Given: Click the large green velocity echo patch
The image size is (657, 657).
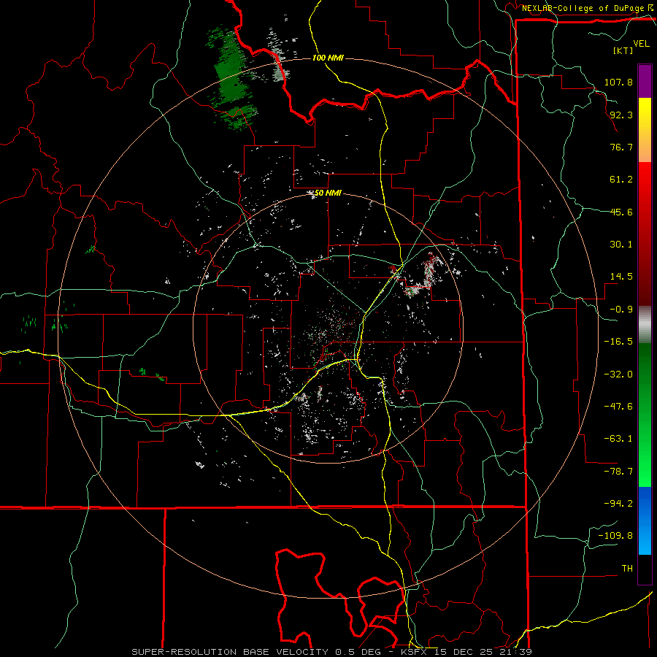Looking at the screenshot, I should (x=231, y=77).
